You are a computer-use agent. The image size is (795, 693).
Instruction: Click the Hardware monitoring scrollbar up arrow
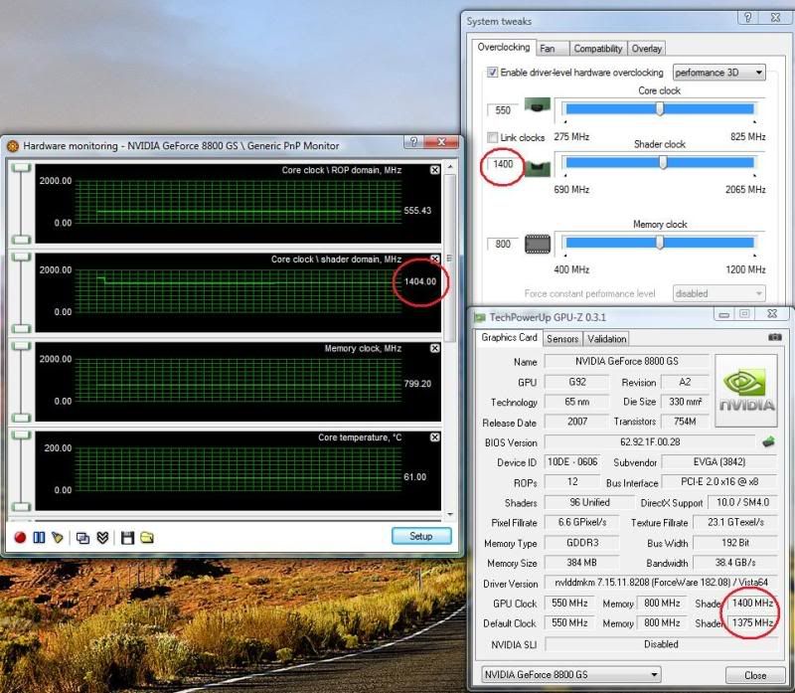450,167
